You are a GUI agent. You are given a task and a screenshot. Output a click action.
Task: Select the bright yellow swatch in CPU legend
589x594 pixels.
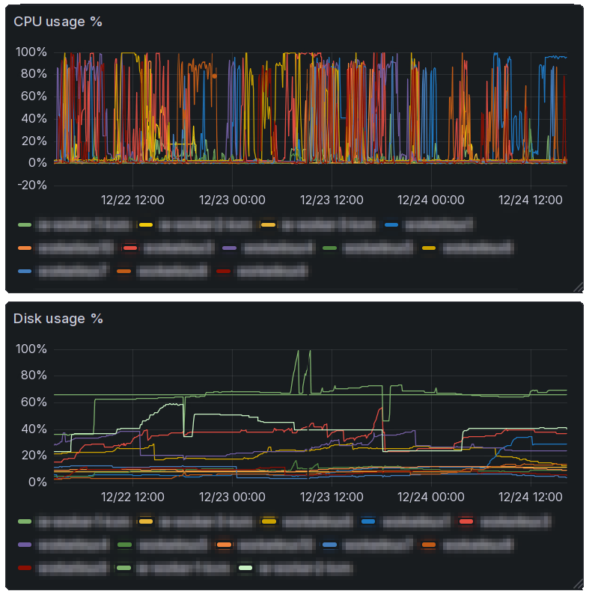(x=146, y=224)
